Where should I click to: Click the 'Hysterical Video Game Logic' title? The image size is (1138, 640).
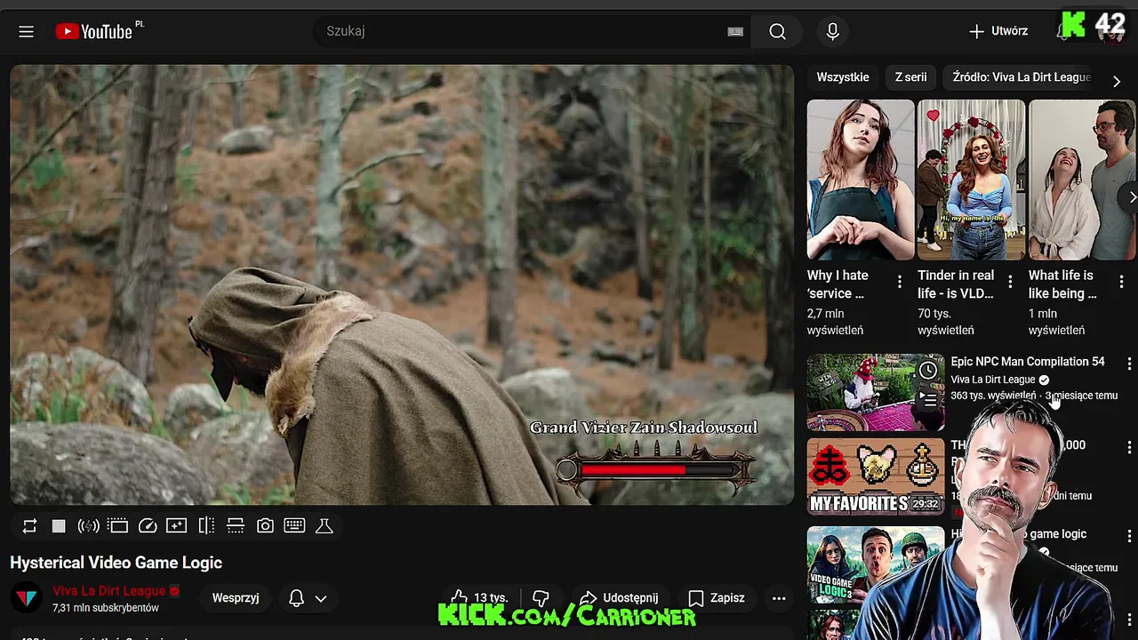coord(116,563)
